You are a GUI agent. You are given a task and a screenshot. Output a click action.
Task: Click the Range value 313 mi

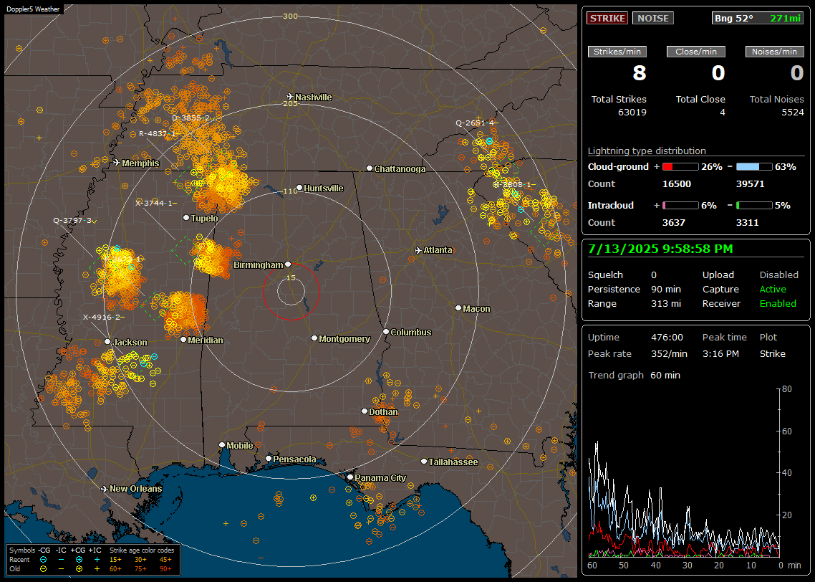tap(666, 304)
